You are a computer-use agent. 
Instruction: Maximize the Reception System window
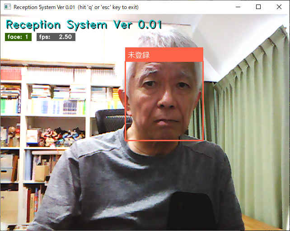258,7
